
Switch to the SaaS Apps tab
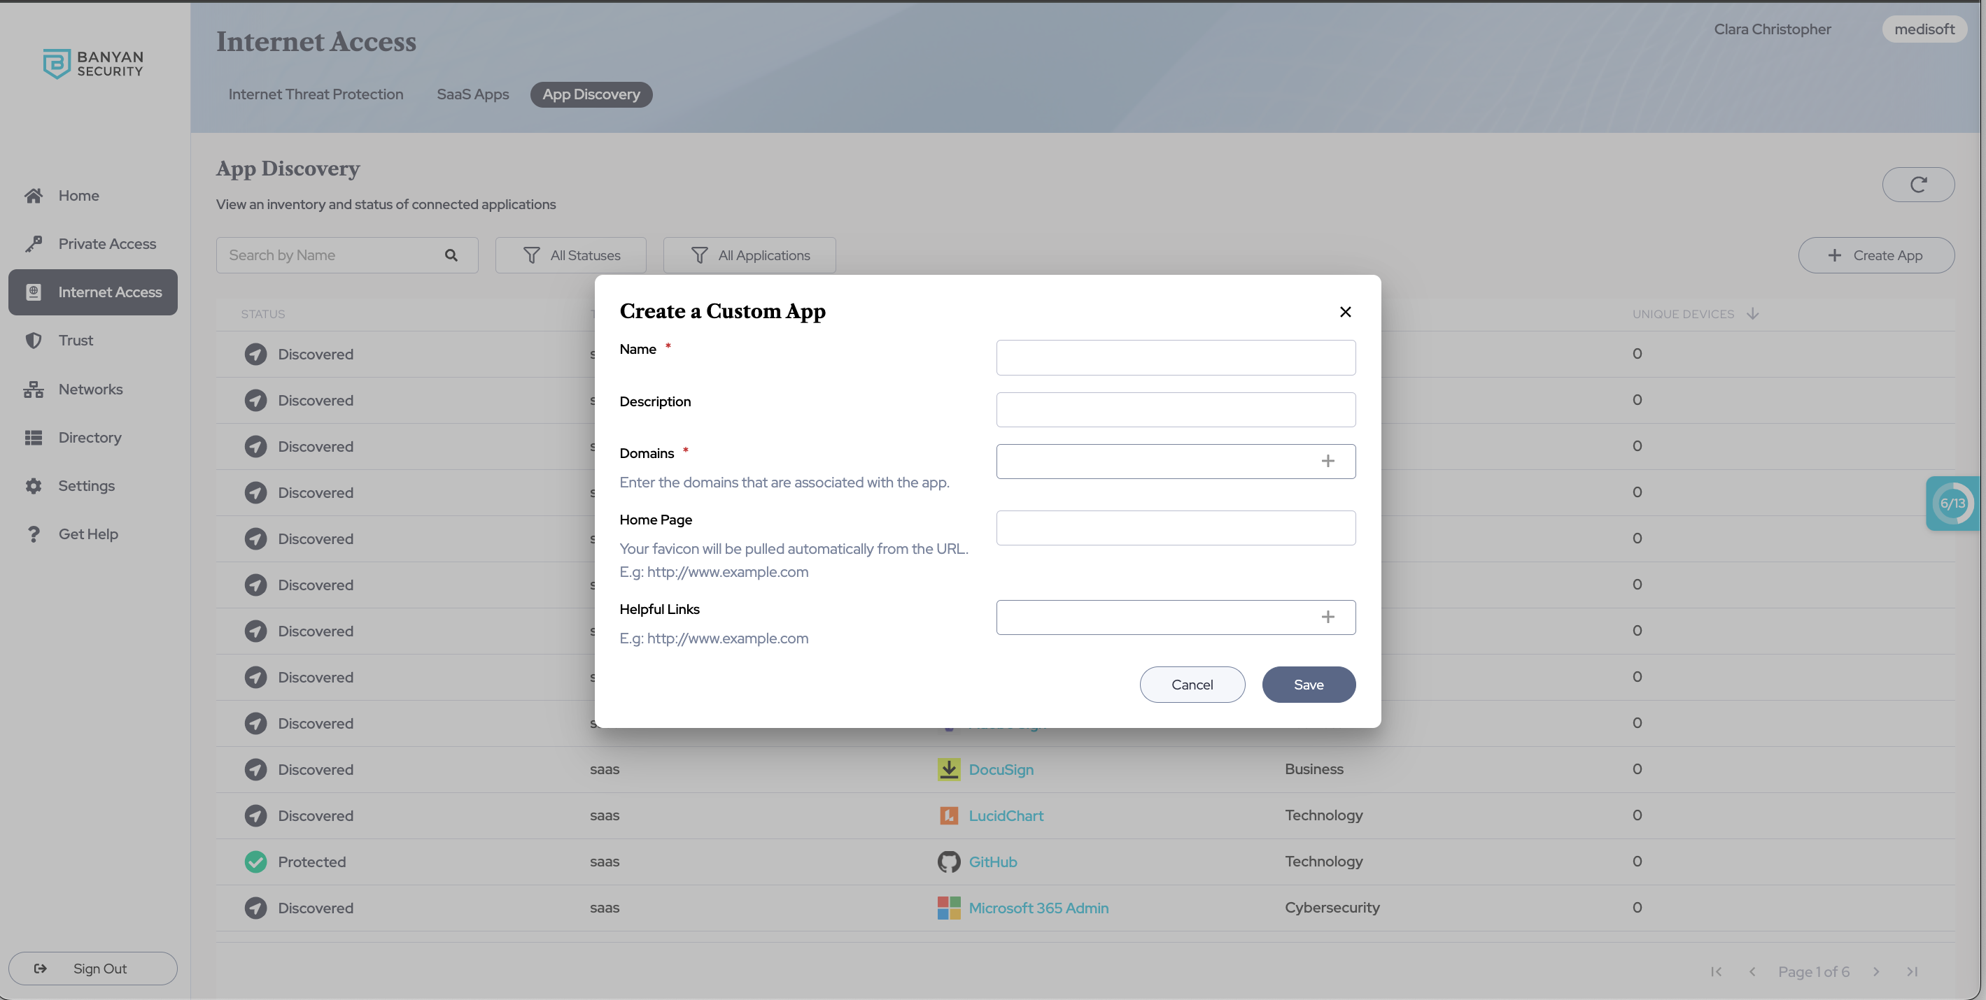pyautogui.click(x=472, y=95)
